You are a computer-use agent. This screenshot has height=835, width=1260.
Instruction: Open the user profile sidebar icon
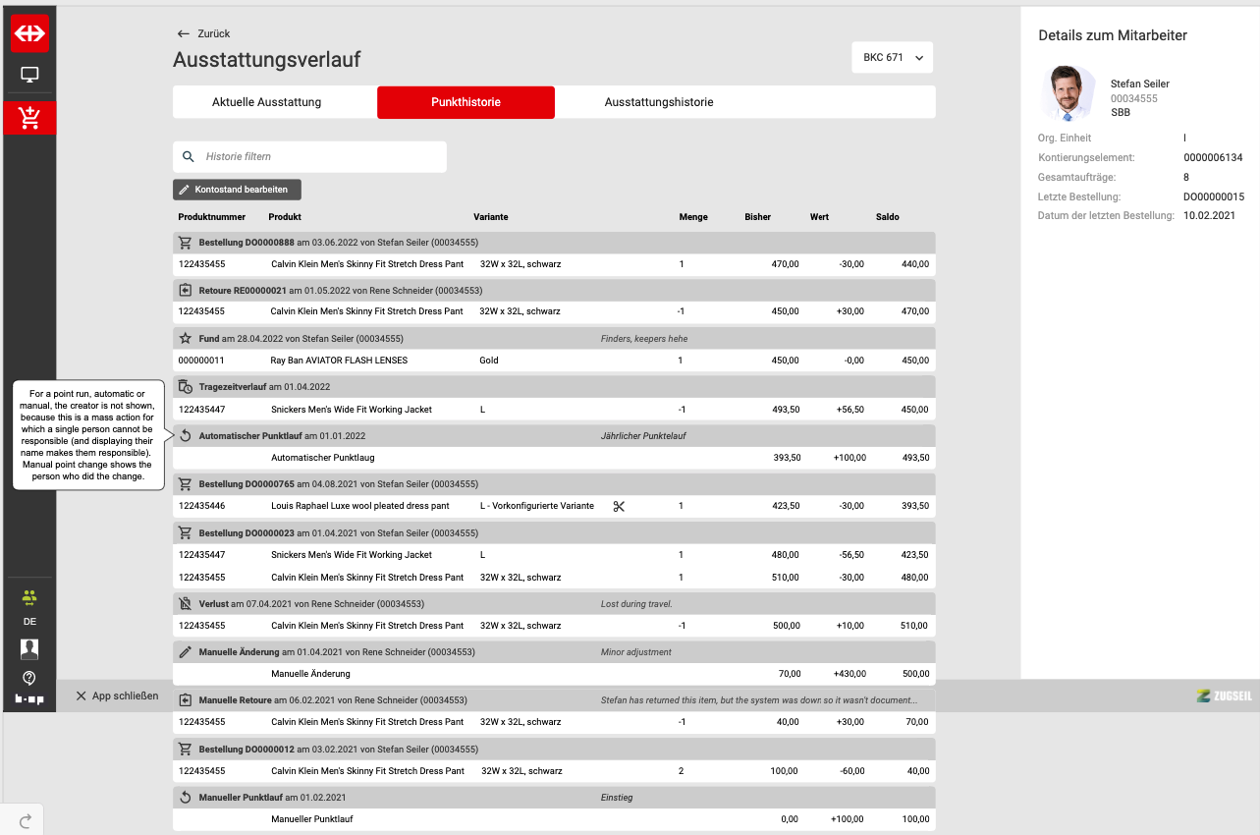coord(29,649)
